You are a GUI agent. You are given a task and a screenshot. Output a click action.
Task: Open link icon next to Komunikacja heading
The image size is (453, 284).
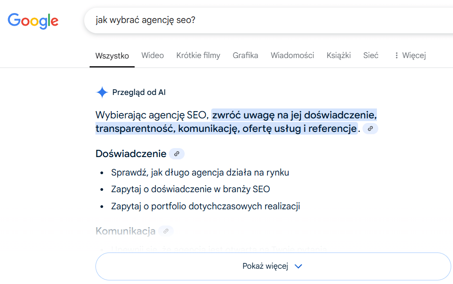click(166, 231)
